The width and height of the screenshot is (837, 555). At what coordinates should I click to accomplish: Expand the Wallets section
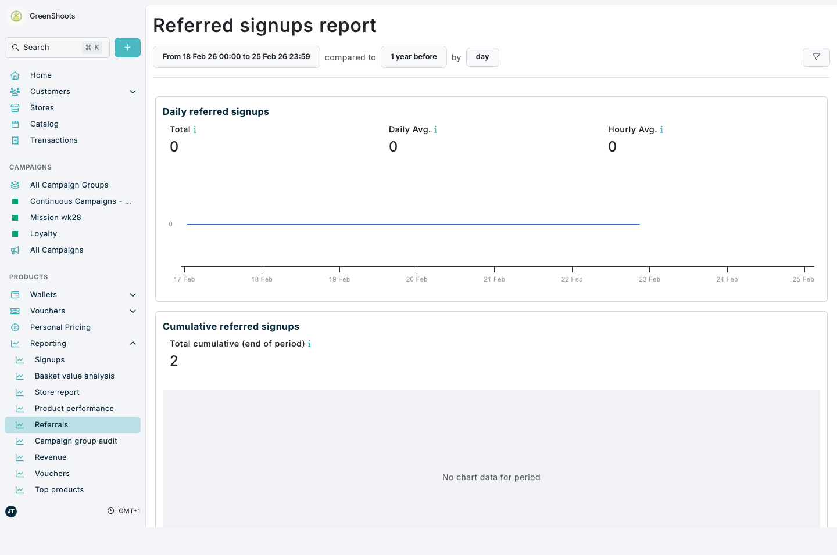133,294
